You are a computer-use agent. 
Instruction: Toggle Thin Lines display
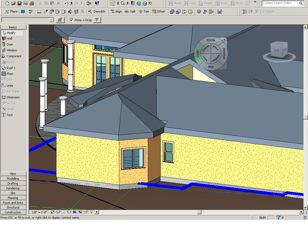(133, 3)
